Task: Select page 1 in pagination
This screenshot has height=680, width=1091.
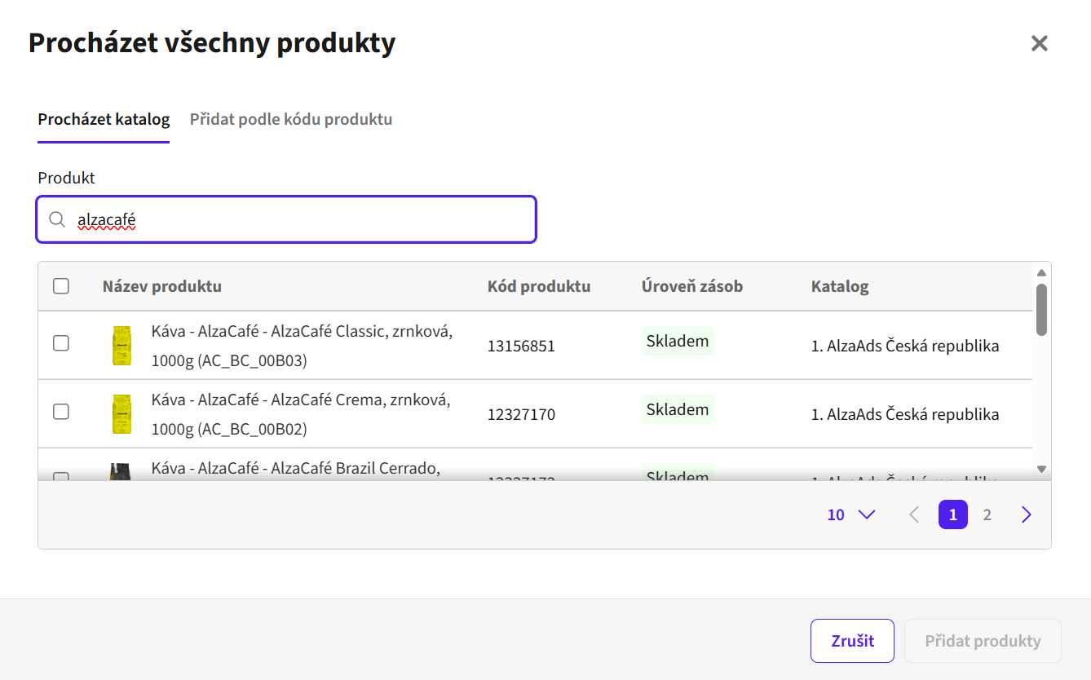Action: point(953,514)
